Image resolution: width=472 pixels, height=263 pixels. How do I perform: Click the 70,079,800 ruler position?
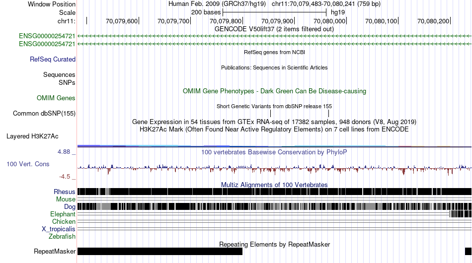[x=226, y=21]
